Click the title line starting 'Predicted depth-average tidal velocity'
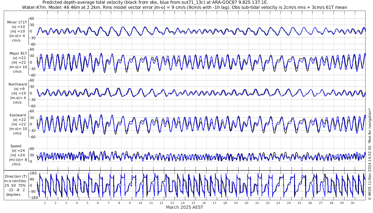The height and width of the screenshot is (213, 373). pyautogui.click(x=155, y=2)
